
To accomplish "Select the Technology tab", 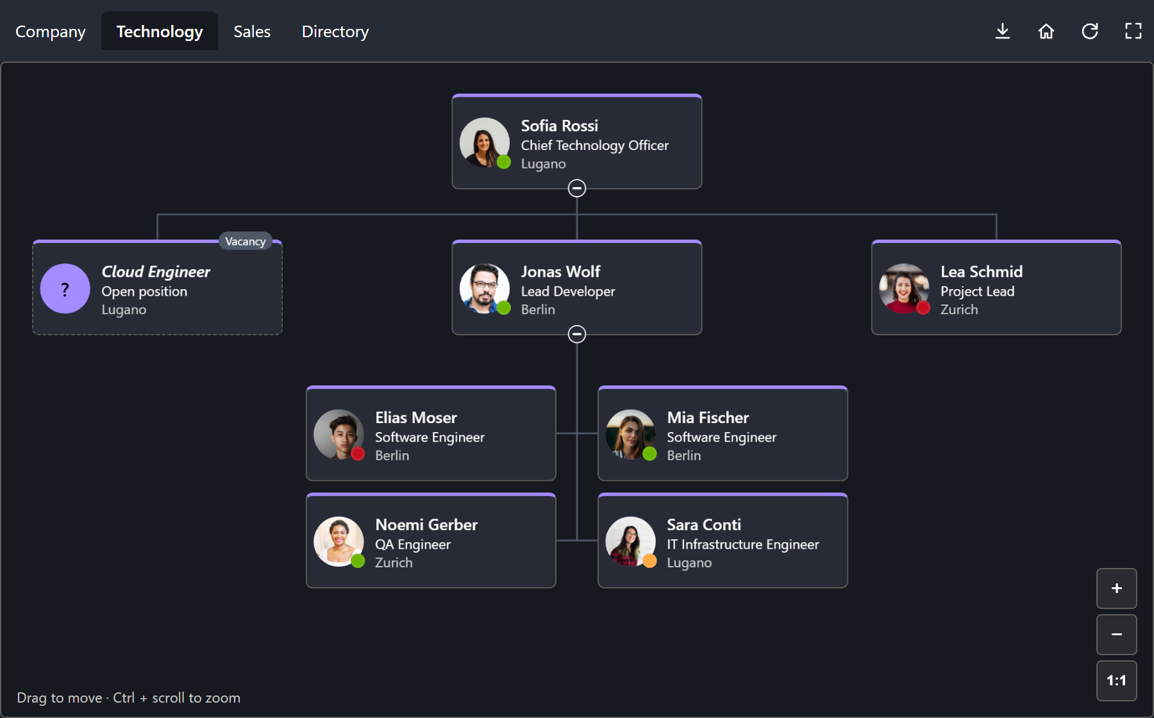I will 160,31.
